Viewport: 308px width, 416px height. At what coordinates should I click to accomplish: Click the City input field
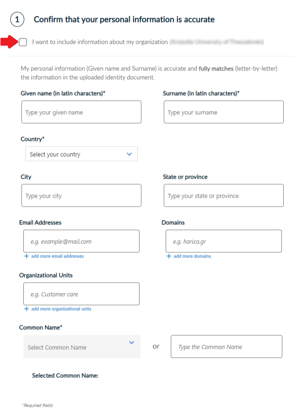click(x=81, y=195)
